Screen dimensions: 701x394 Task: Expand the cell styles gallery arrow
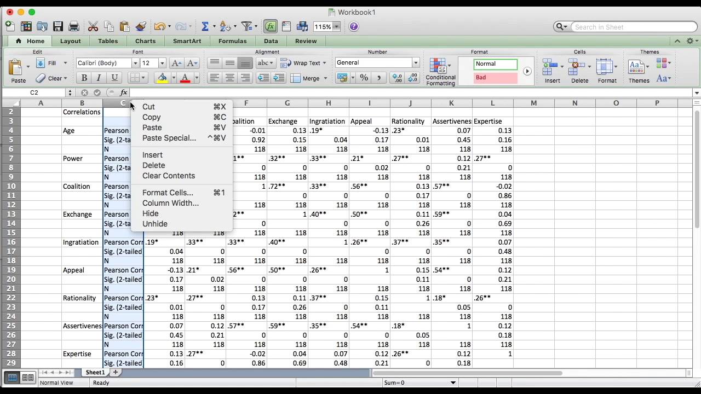click(527, 71)
